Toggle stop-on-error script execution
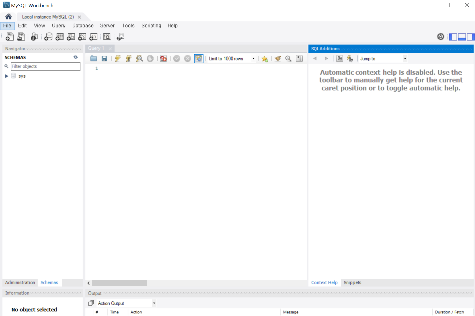Viewport: 475px width, 316px height. [x=163, y=58]
